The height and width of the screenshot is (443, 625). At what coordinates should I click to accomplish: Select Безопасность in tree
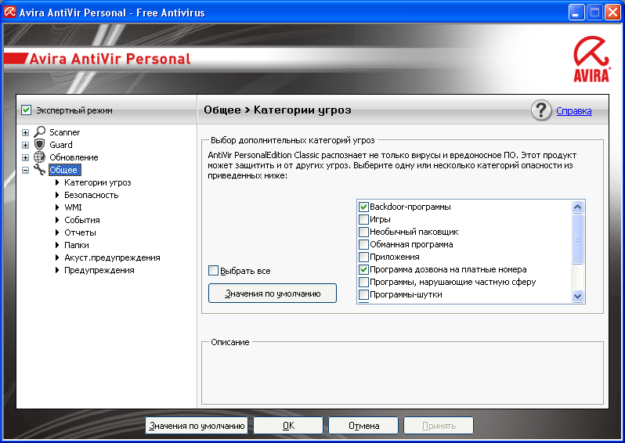(92, 195)
